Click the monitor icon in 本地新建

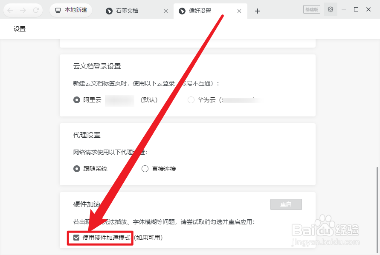(x=58, y=10)
